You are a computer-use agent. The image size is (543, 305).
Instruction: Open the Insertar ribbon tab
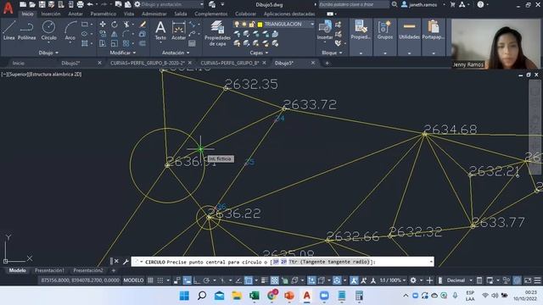(51, 14)
